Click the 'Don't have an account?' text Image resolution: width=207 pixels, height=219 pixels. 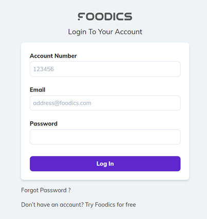(x=52, y=205)
